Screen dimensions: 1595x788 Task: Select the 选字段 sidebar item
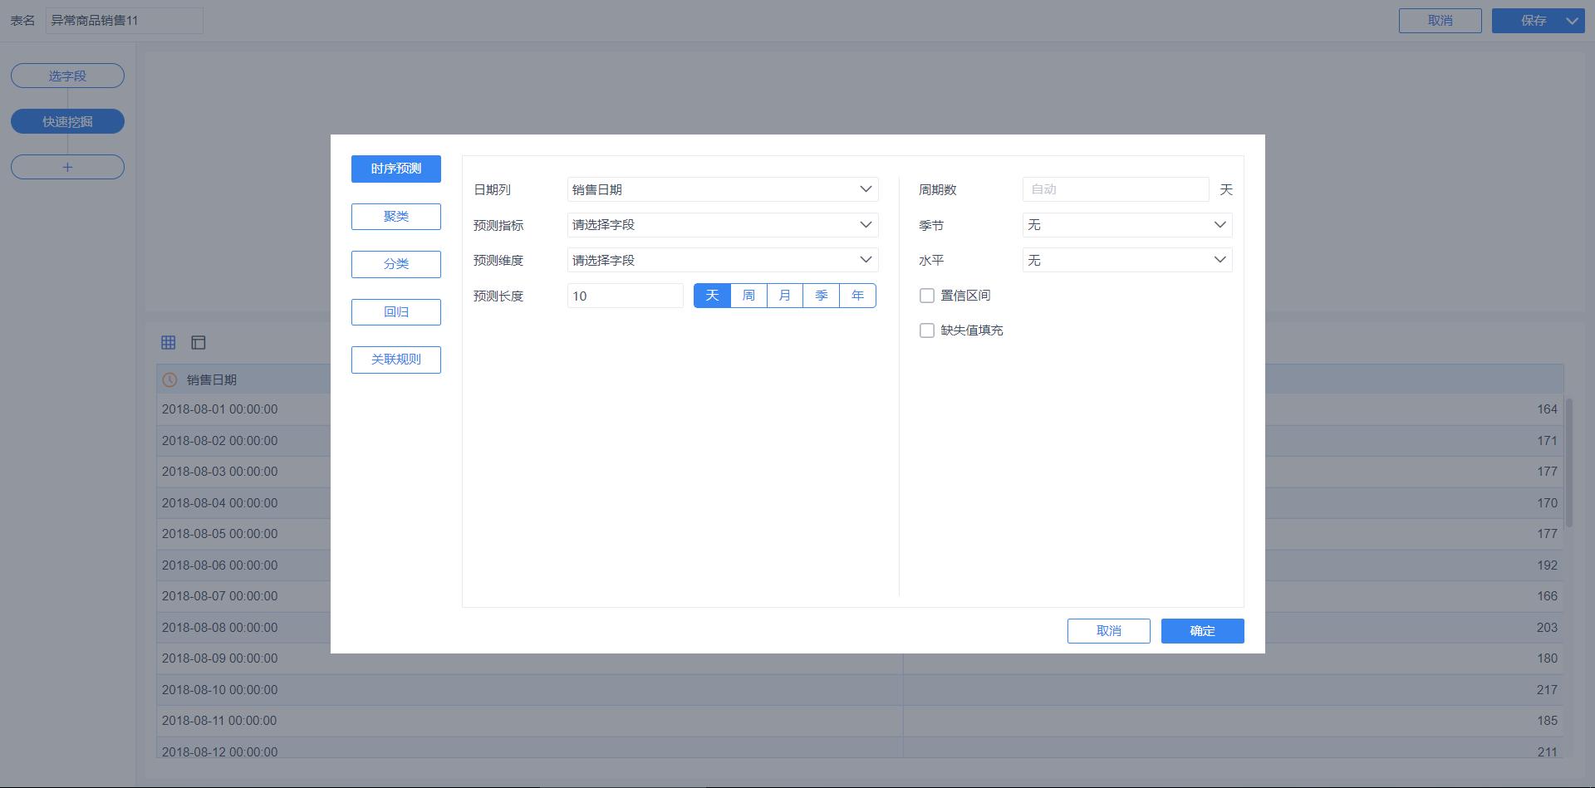(67, 75)
